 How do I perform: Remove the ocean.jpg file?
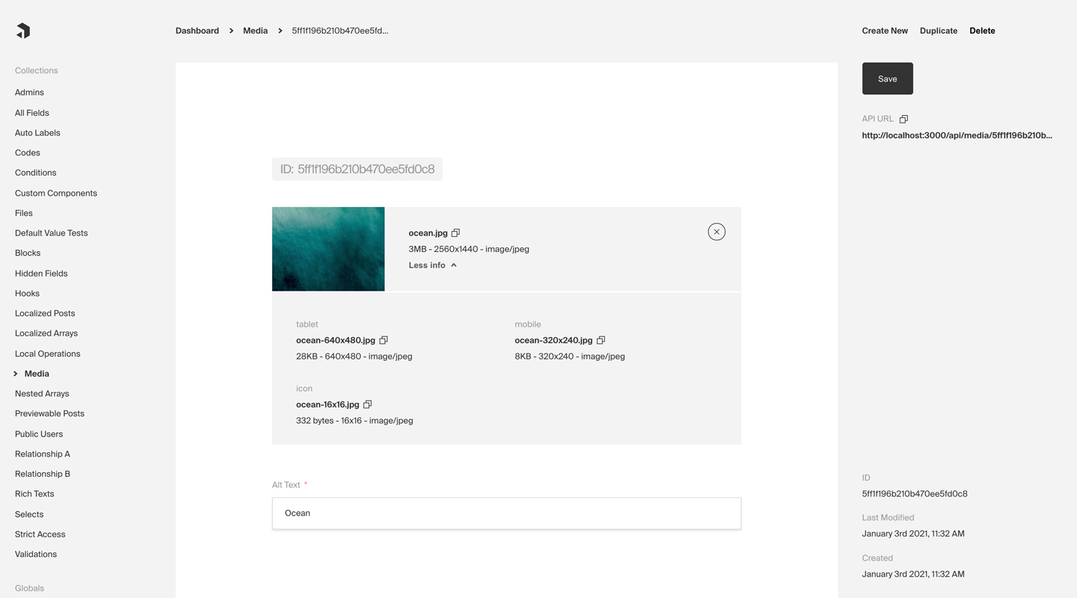(717, 232)
